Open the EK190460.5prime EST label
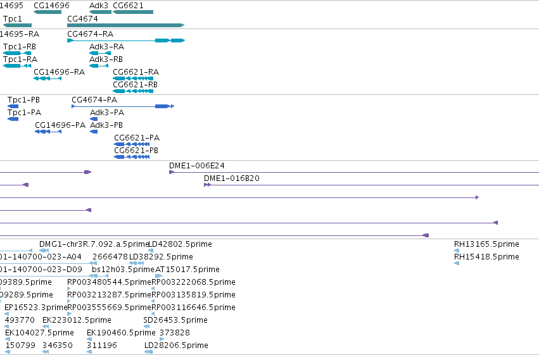This screenshot has height=355, width=539. coord(121,333)
